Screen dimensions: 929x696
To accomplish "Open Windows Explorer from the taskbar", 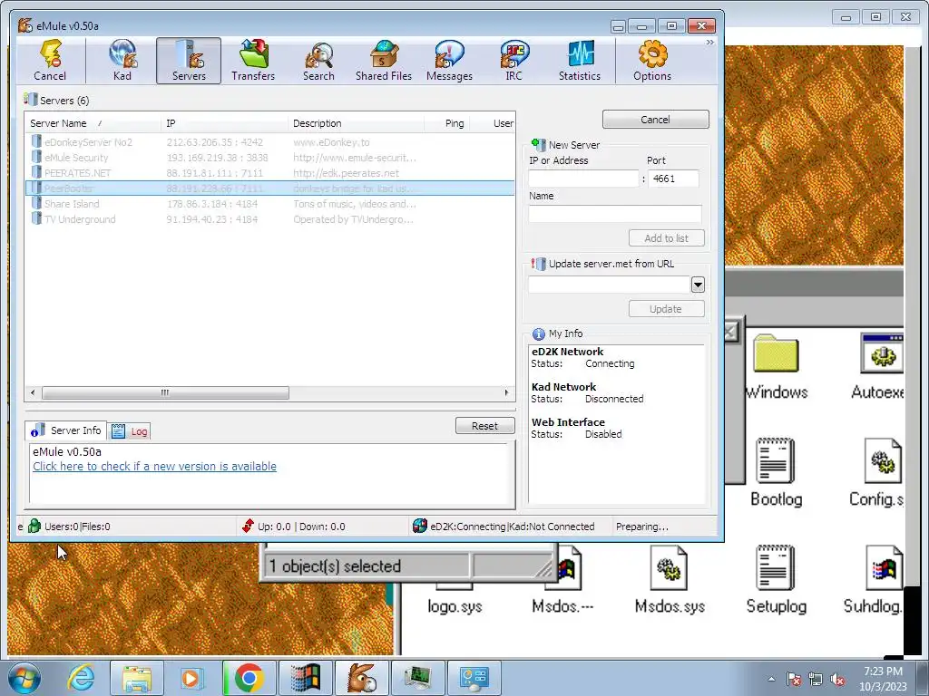I will (x=137, y=678).
